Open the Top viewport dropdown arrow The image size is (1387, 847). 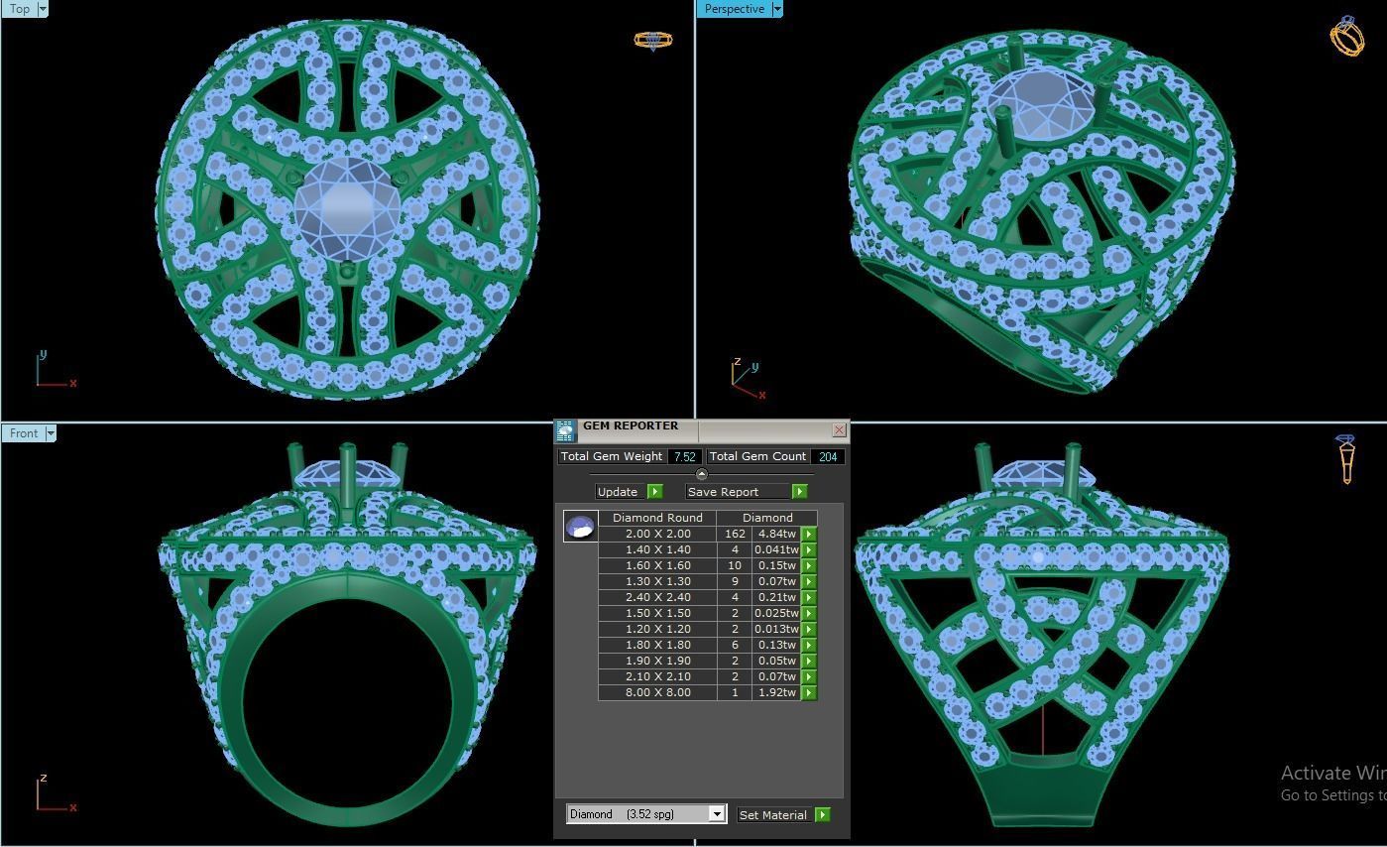(x=43, y=9)
